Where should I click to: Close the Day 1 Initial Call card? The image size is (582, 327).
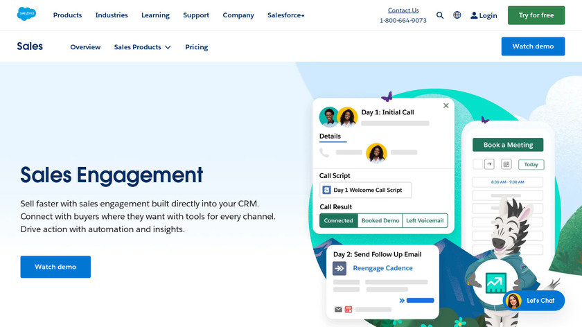tap(446, 105)
